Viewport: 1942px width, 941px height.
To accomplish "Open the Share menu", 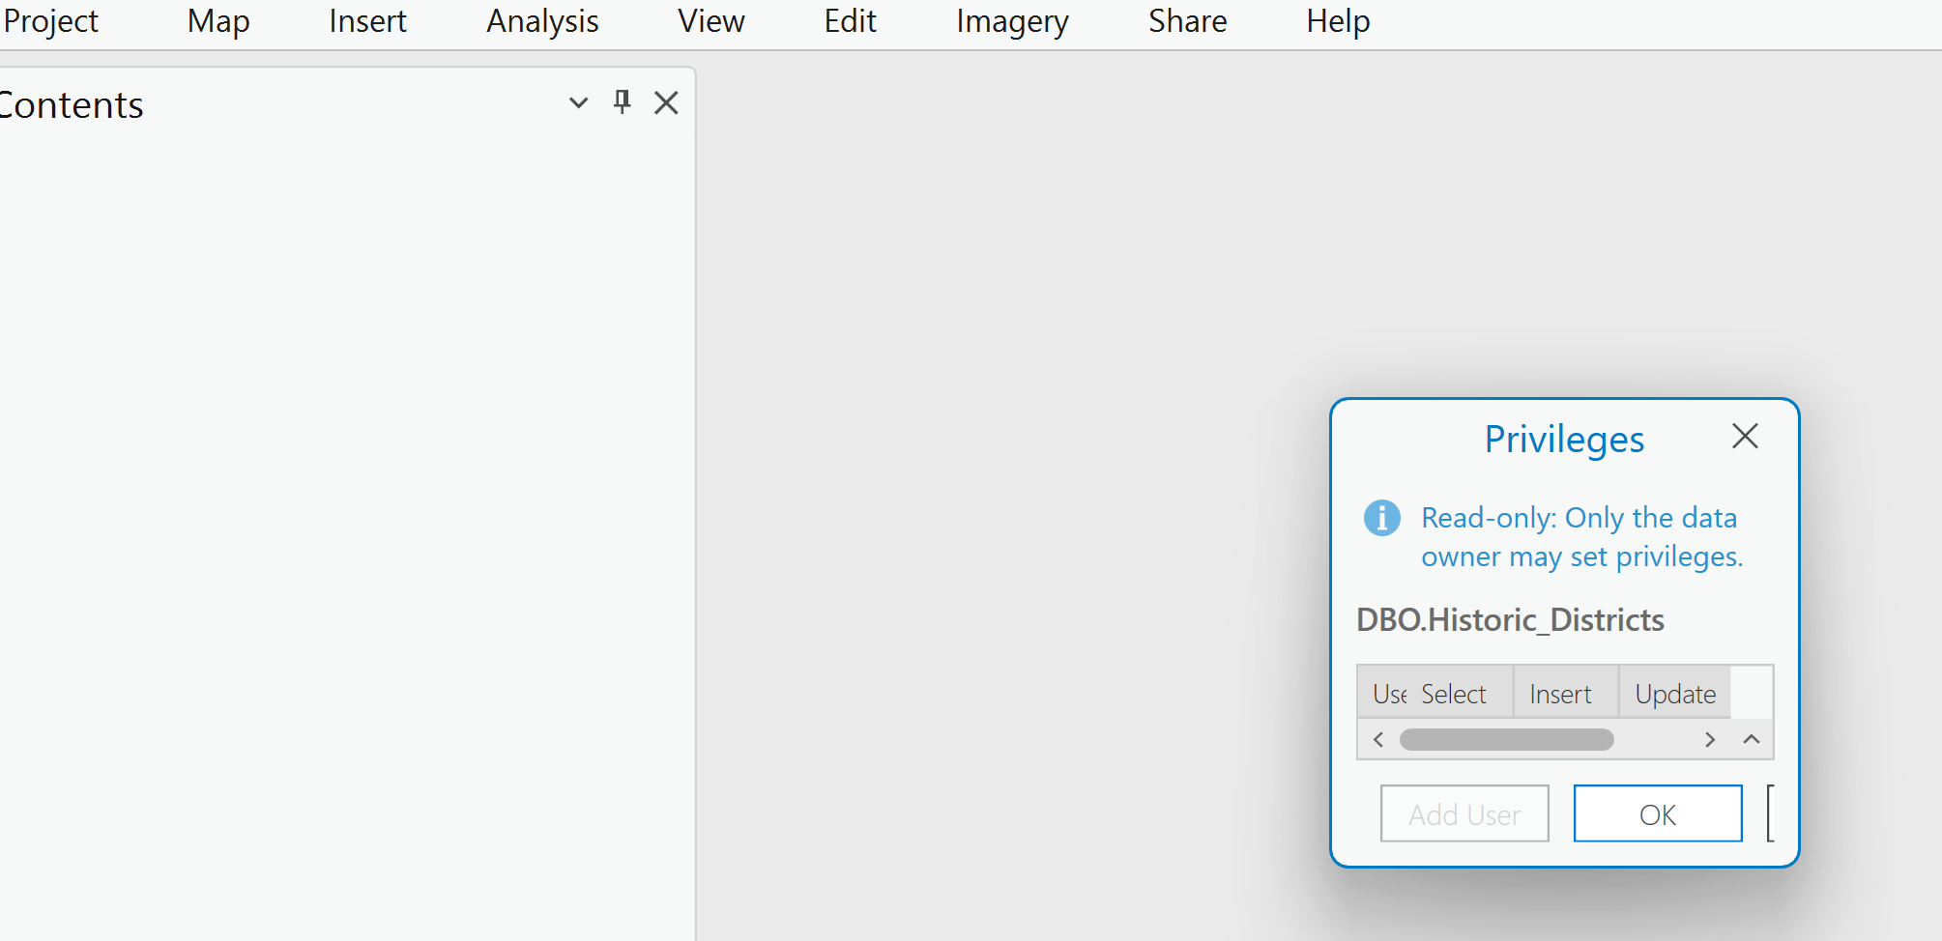I will [x=1186, y=20].
